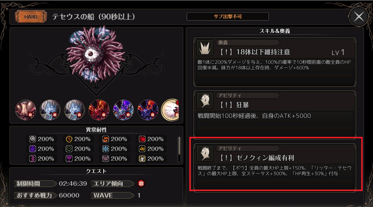The image size is (373, 207).
Task: Click the orange flame burn resistance icon
Action: pyautogui.click(x=106, y=139)
